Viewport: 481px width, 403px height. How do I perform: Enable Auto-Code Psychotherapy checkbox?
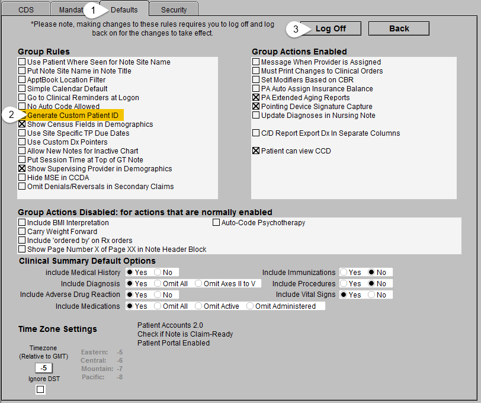216,223
